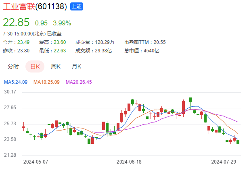Click the MA10:25.09 legend label
Image resolution: width=247 pixels, height=172 pixels.
[x=46, y=82]
